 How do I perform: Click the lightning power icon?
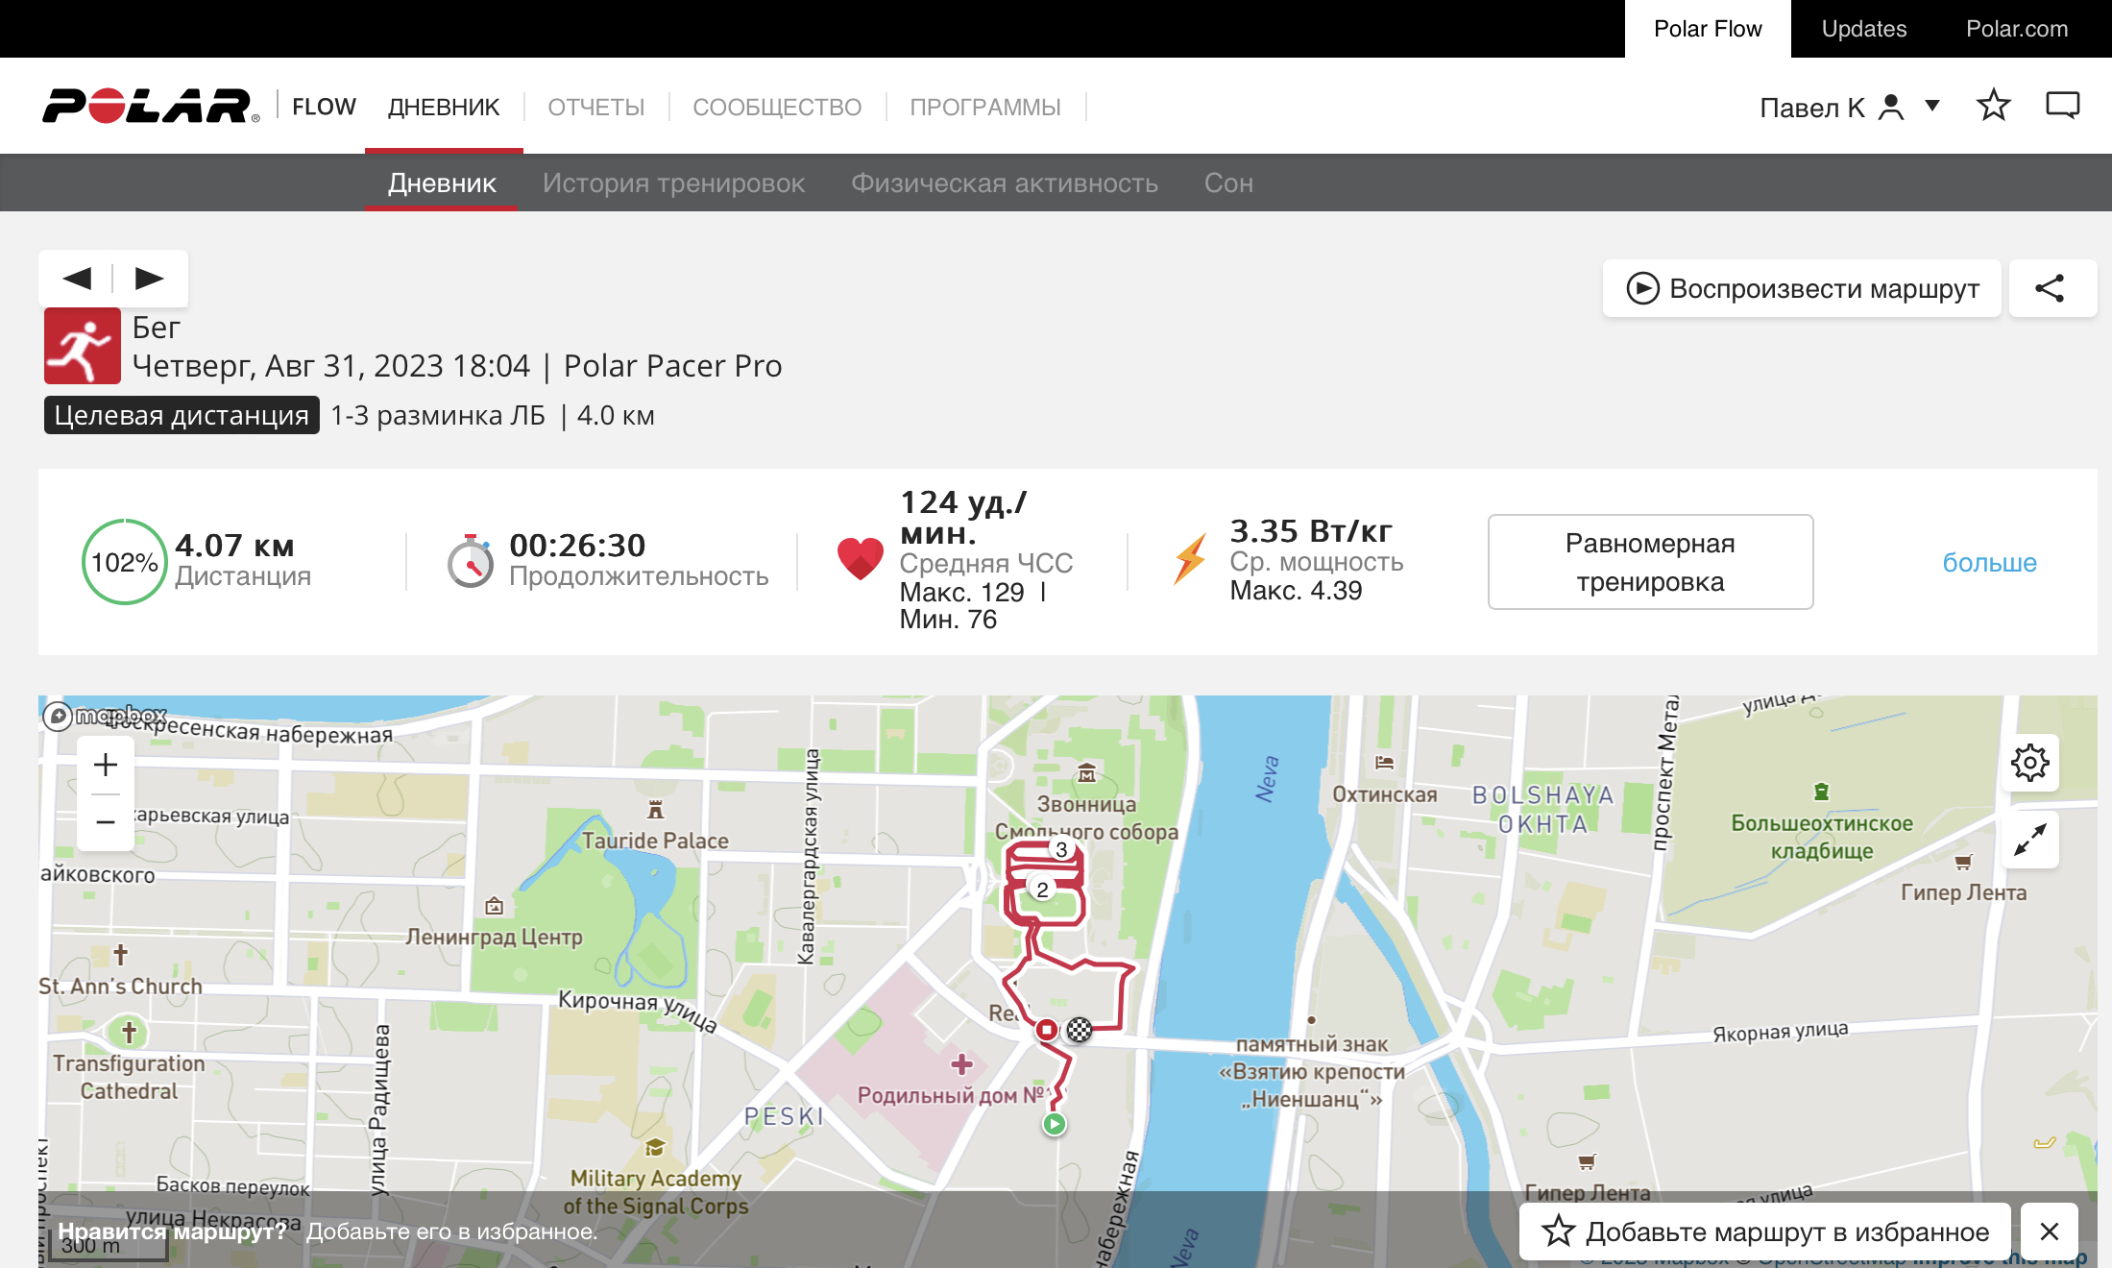coord(1191,559)
